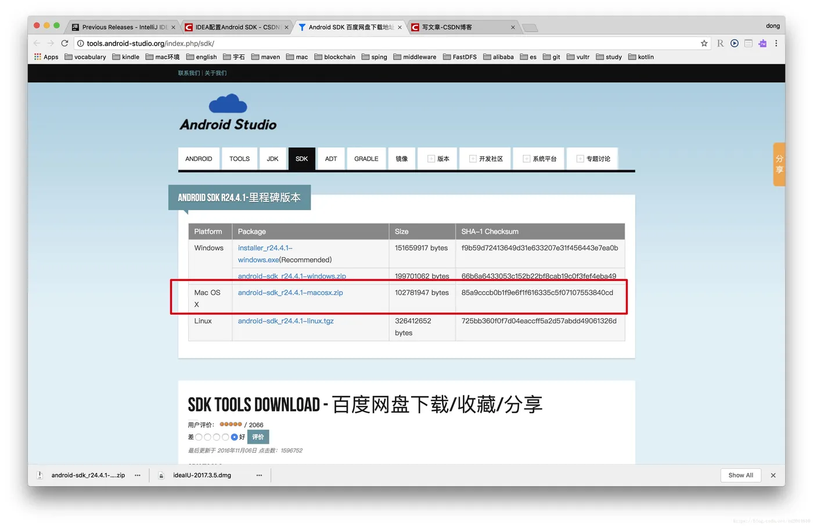Open the TOOLS navigation tab
813x526 pixels.
(239, 158)
